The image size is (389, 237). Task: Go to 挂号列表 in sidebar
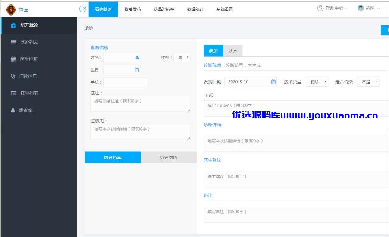pos(39,93)
